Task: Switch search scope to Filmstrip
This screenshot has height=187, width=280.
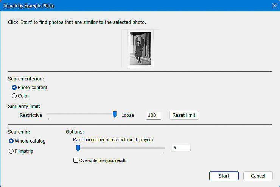Action: point(11,151)
